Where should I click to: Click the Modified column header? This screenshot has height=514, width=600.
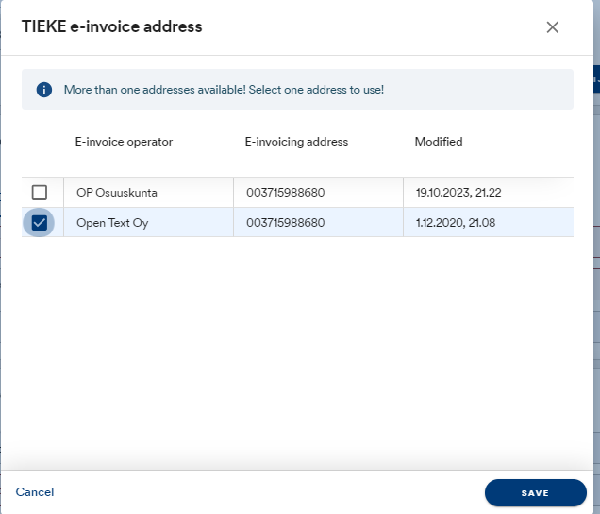coord(439,142)
